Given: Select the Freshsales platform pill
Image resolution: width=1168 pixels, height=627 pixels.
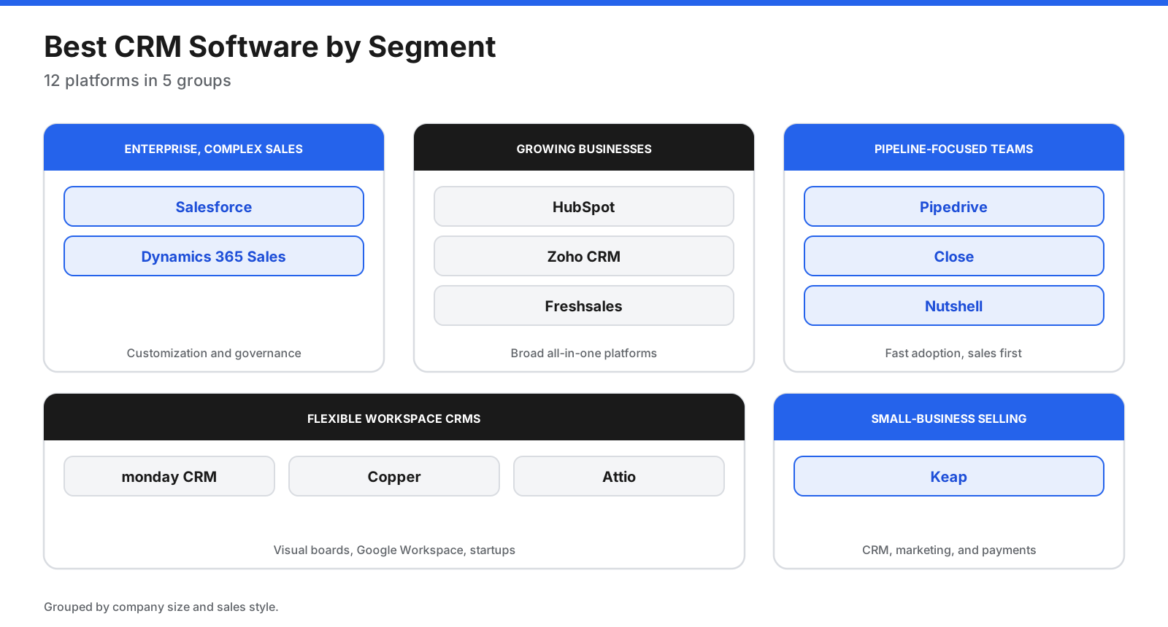Looking at the screenshot, I should point(584,305).
